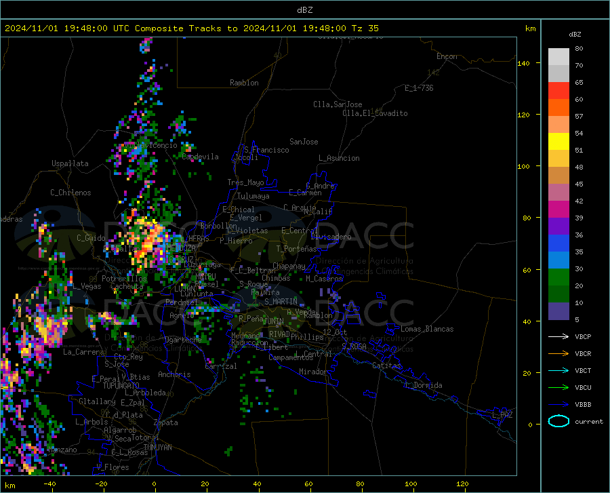610x493 pixels.
Task: Click the 'Tz 35' header text
Action: tap(365, 28)
